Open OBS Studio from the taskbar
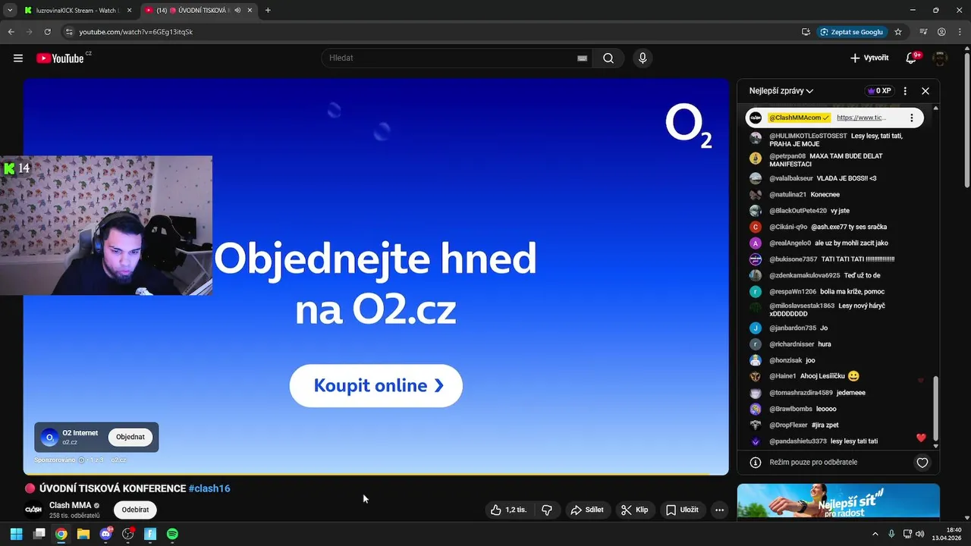Viewport: 971px width, 546px height. pyautogui.click(x=128, y=534)
